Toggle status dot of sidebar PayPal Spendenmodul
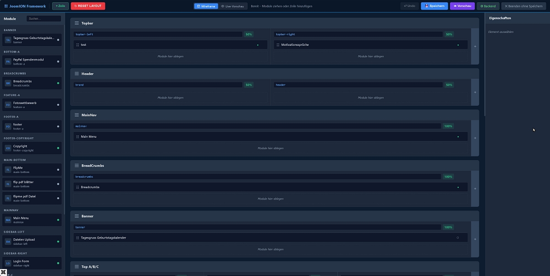The image size is (550, 276). [x=58, y=61]
